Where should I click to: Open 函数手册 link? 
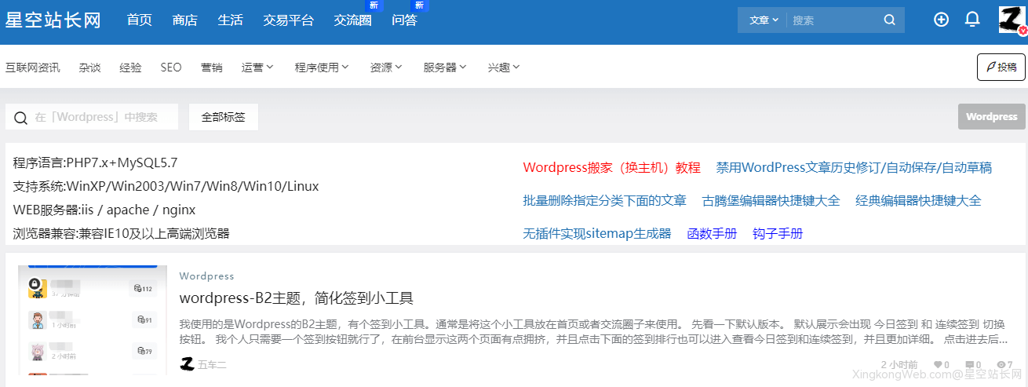(x=713, y=233)
